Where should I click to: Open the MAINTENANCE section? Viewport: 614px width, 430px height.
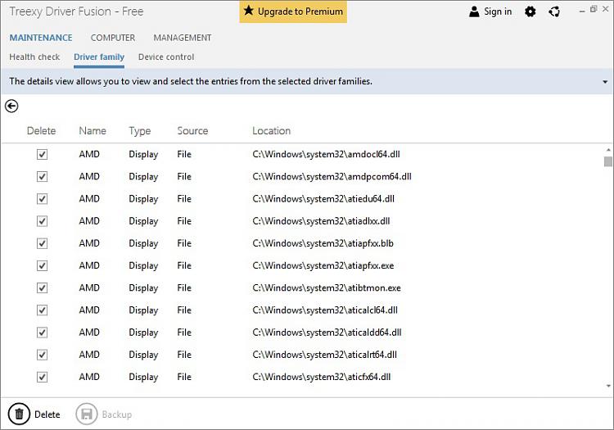41,38
